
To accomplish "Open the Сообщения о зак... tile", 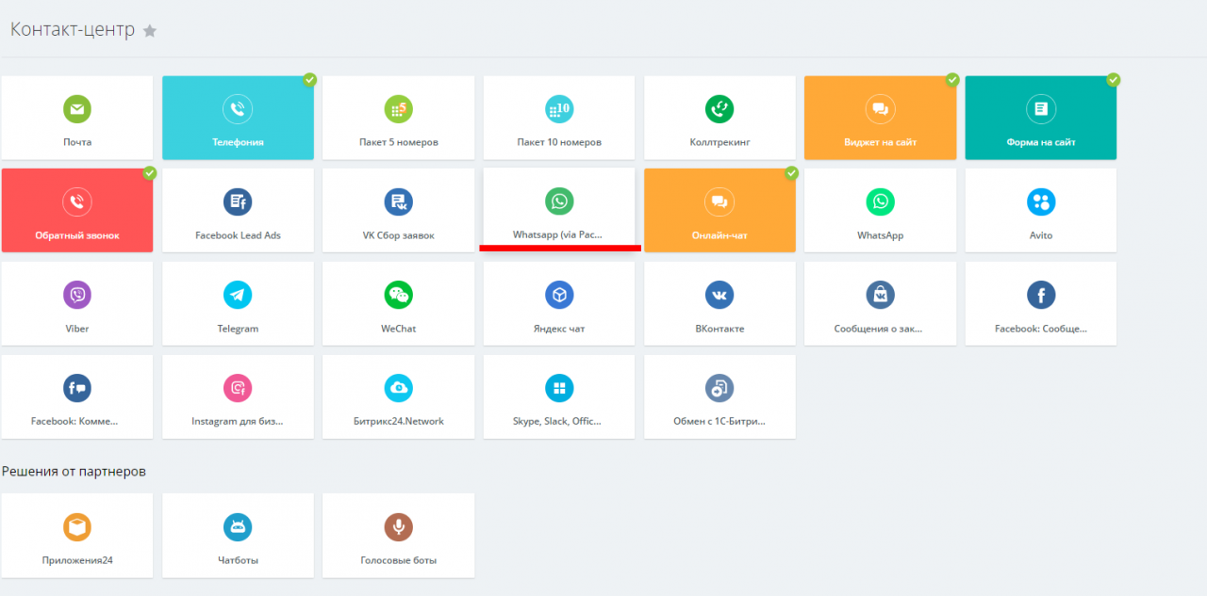I will [x=881, y=303].
